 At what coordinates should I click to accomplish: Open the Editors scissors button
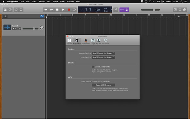point(21,10)
